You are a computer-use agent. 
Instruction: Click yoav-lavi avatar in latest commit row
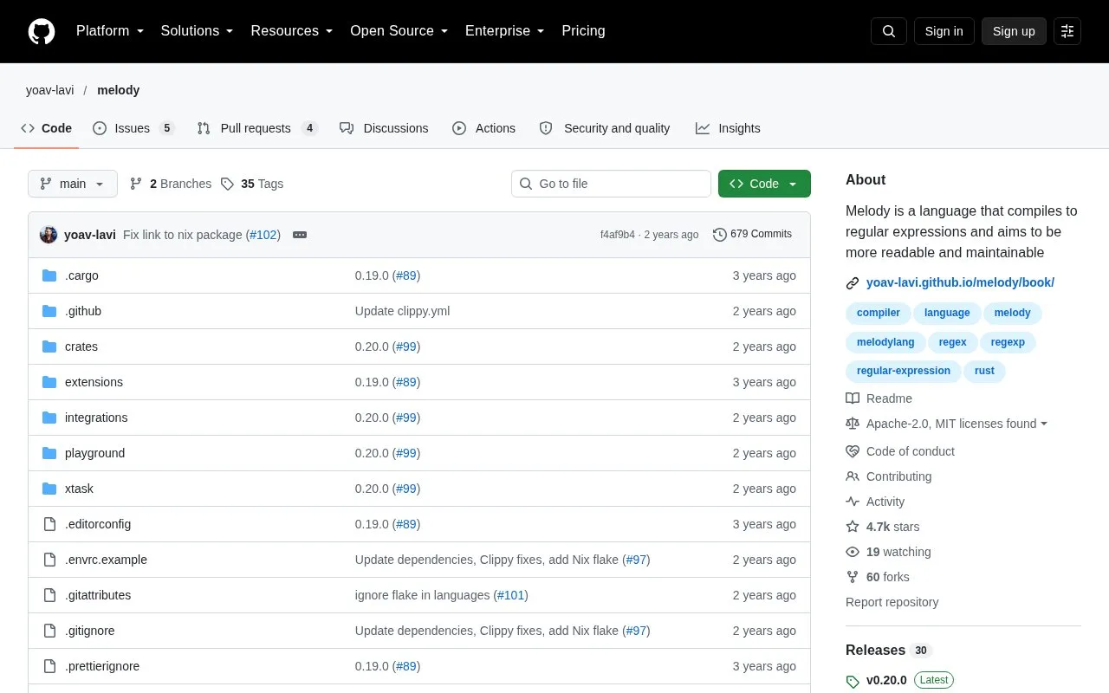coord(49,235)
